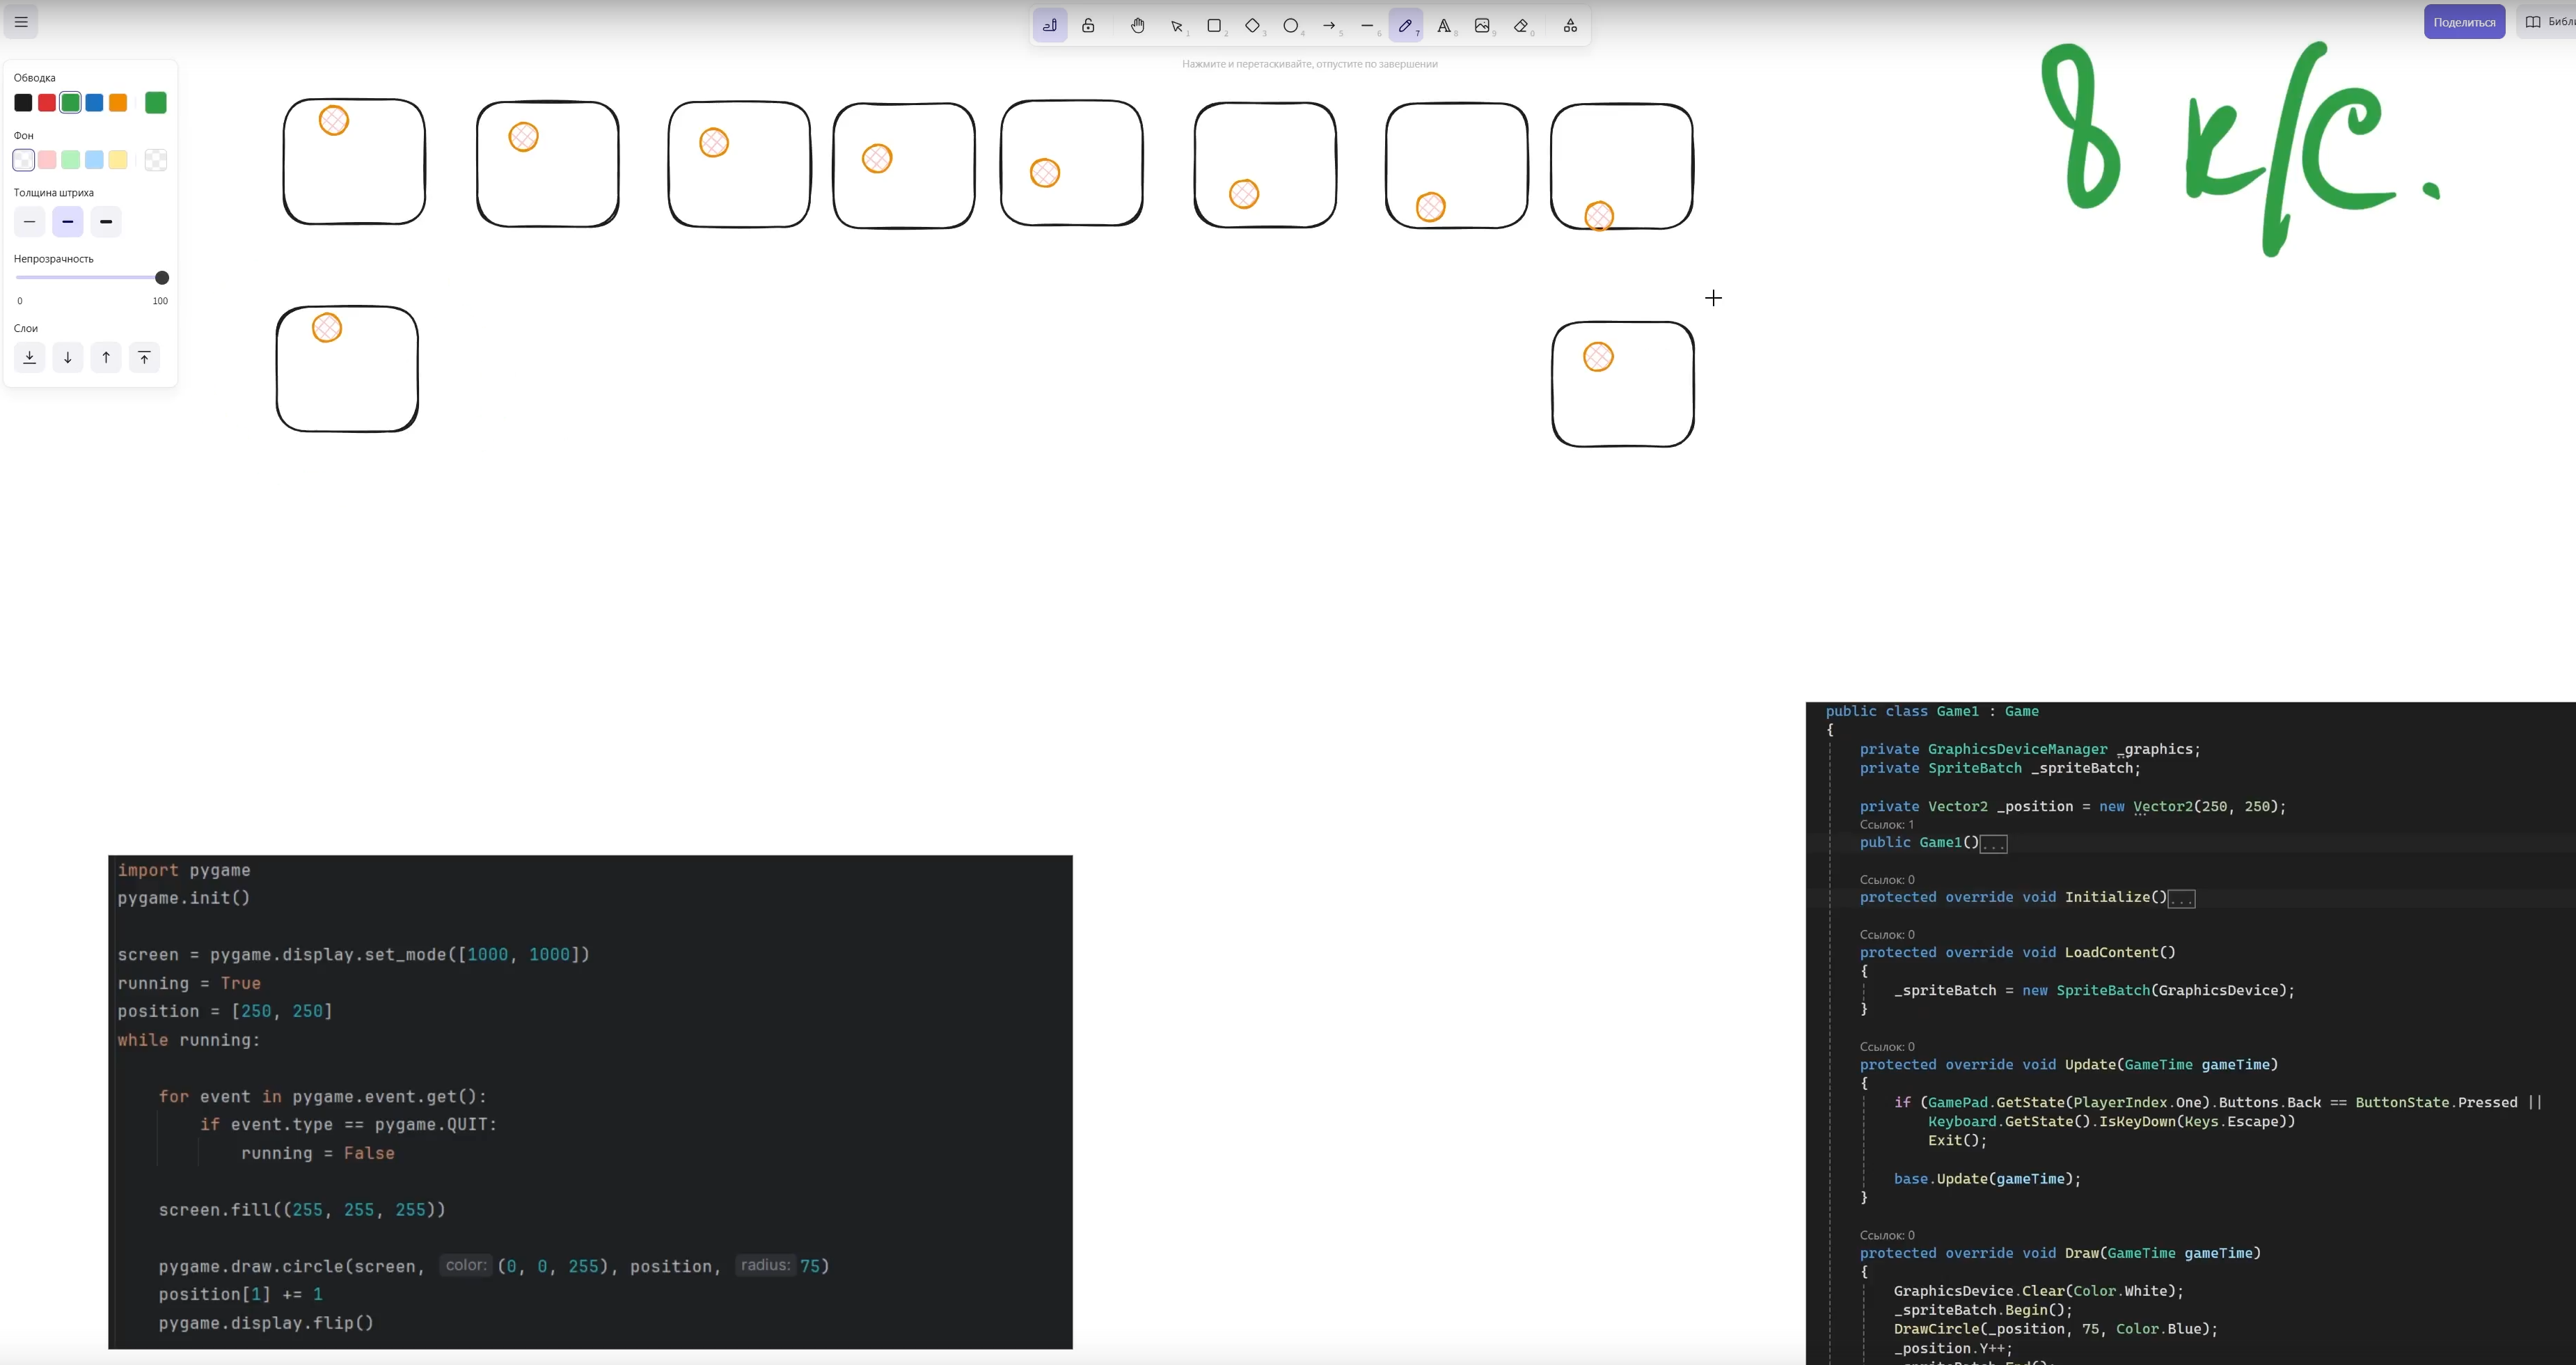
Task: Select the Eraser tool
Action: (1521, 26)
